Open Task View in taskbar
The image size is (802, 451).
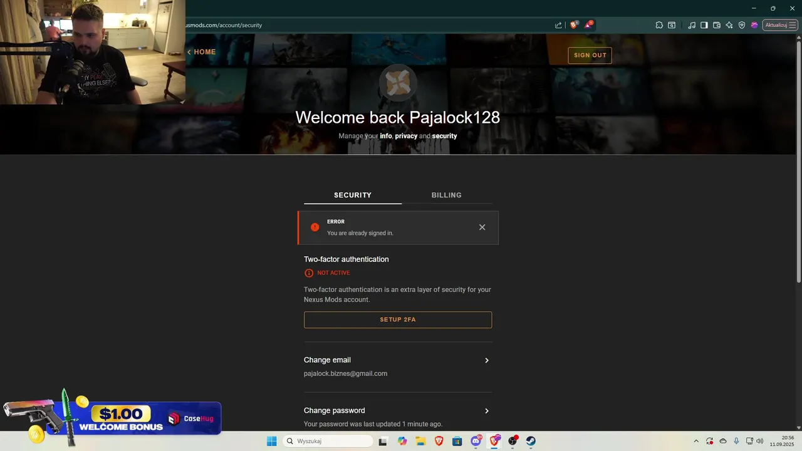[x=383, y=441]
